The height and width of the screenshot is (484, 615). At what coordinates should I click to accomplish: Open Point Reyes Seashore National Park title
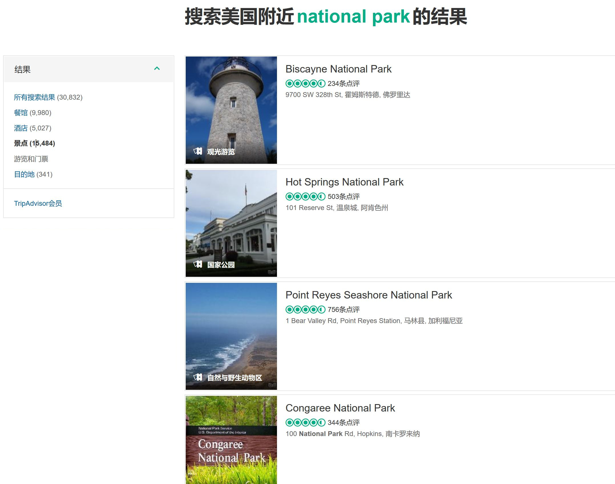369,295
